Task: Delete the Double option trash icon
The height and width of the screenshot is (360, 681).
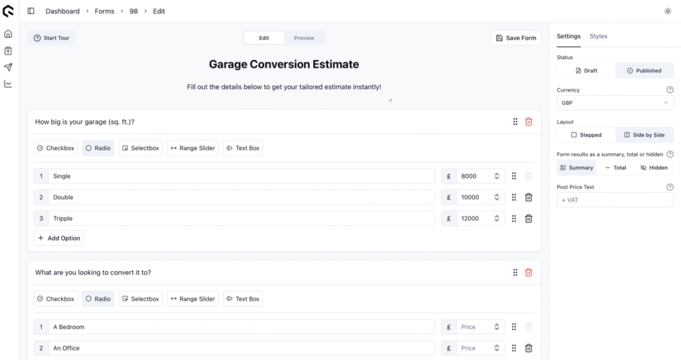Action: 529,197
